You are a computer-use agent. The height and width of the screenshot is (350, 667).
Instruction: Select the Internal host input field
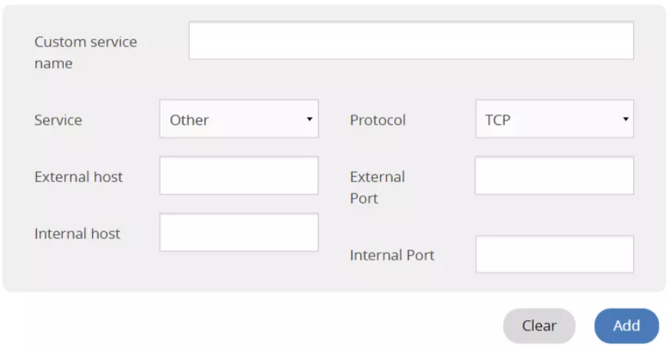[x=239, y=233]
